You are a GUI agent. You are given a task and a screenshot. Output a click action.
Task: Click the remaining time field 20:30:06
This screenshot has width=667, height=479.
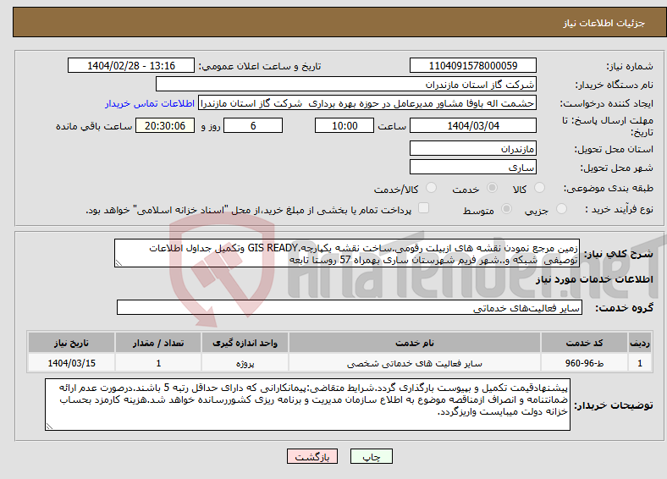click(165, 125)
